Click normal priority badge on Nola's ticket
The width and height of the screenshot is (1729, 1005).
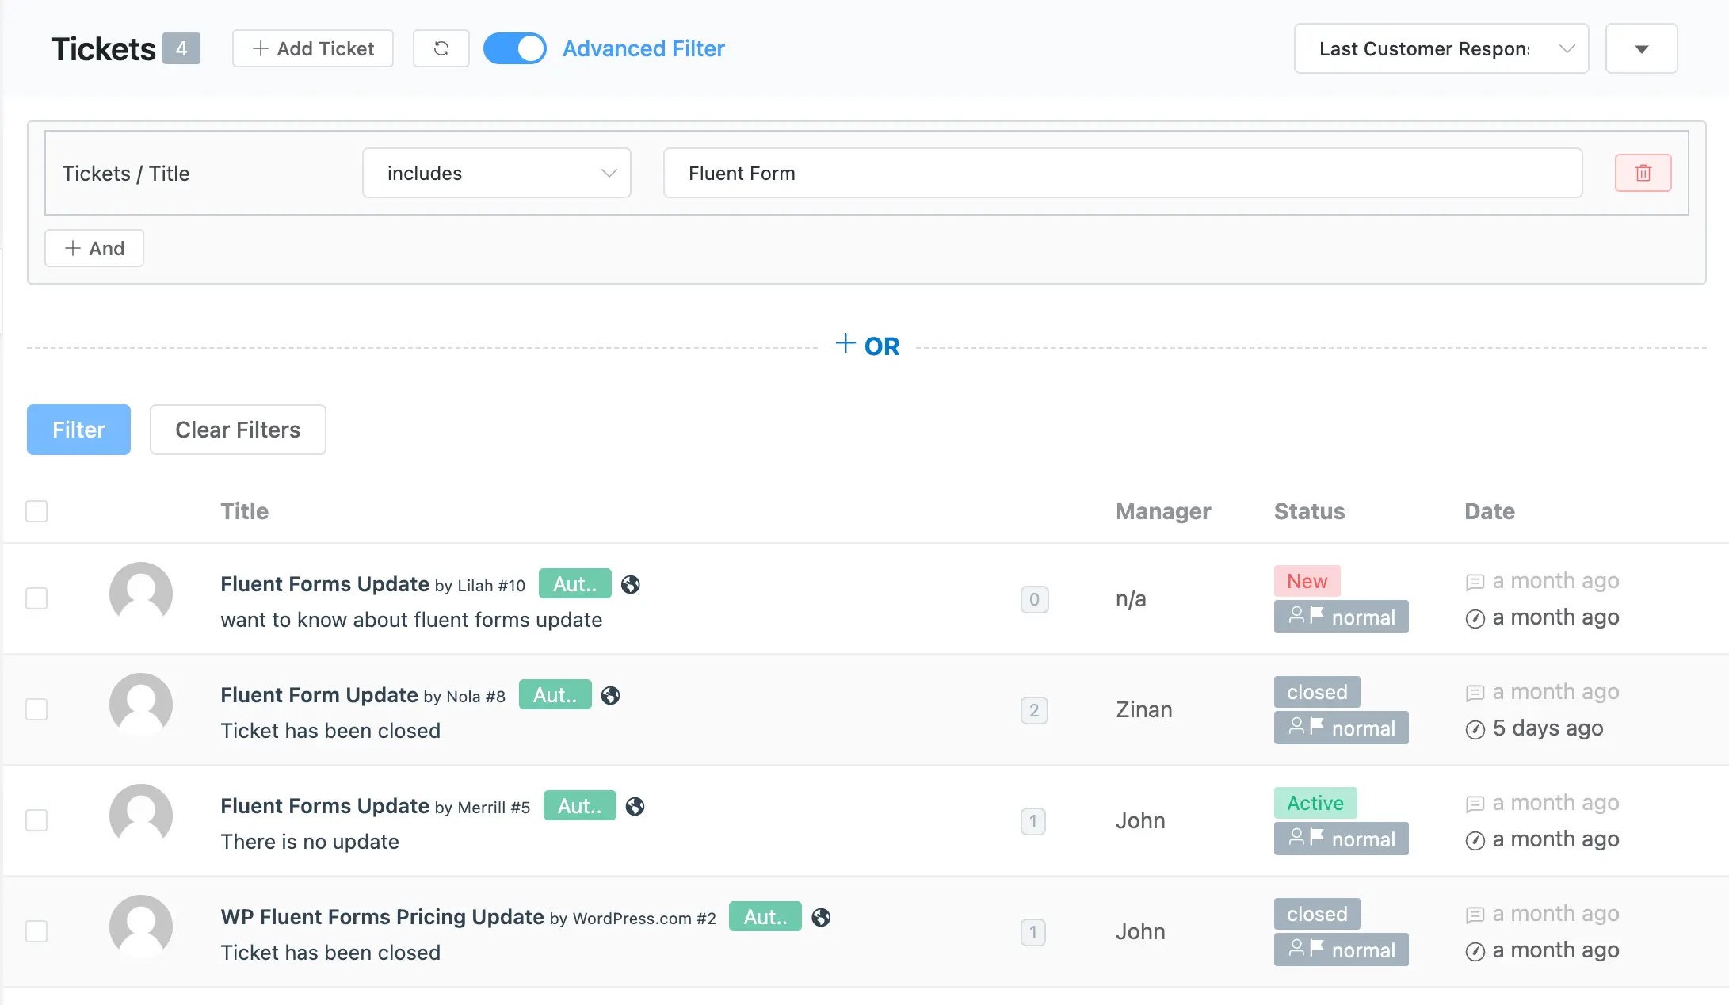[1342, 728]
